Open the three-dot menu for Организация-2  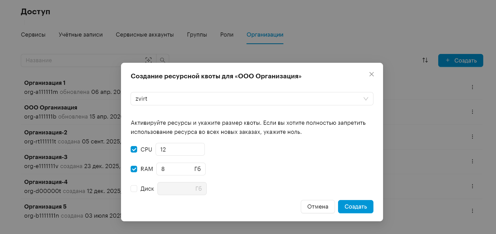click(472, 137)
